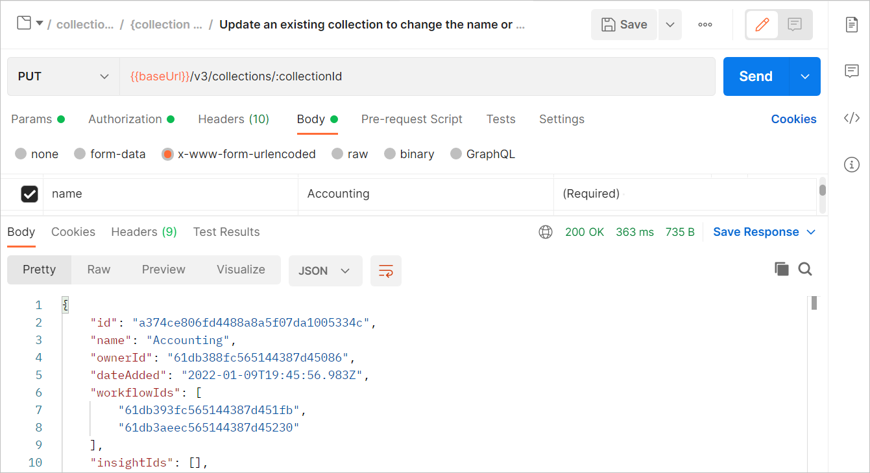Open the HTTP method dropdown

point(63,76)
